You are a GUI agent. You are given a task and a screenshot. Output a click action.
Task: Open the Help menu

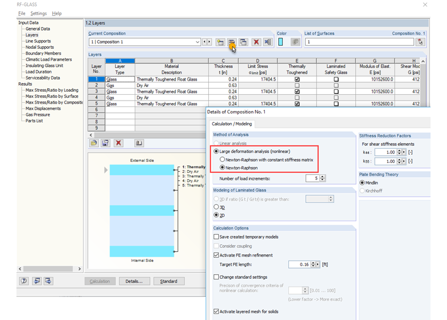(x=56, y=14)
